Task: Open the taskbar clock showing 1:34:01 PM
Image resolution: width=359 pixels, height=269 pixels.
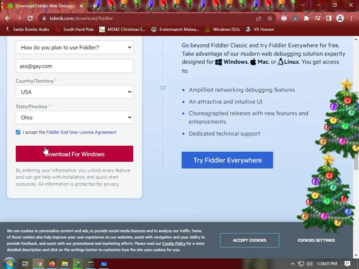Action: tap(327, 264)
